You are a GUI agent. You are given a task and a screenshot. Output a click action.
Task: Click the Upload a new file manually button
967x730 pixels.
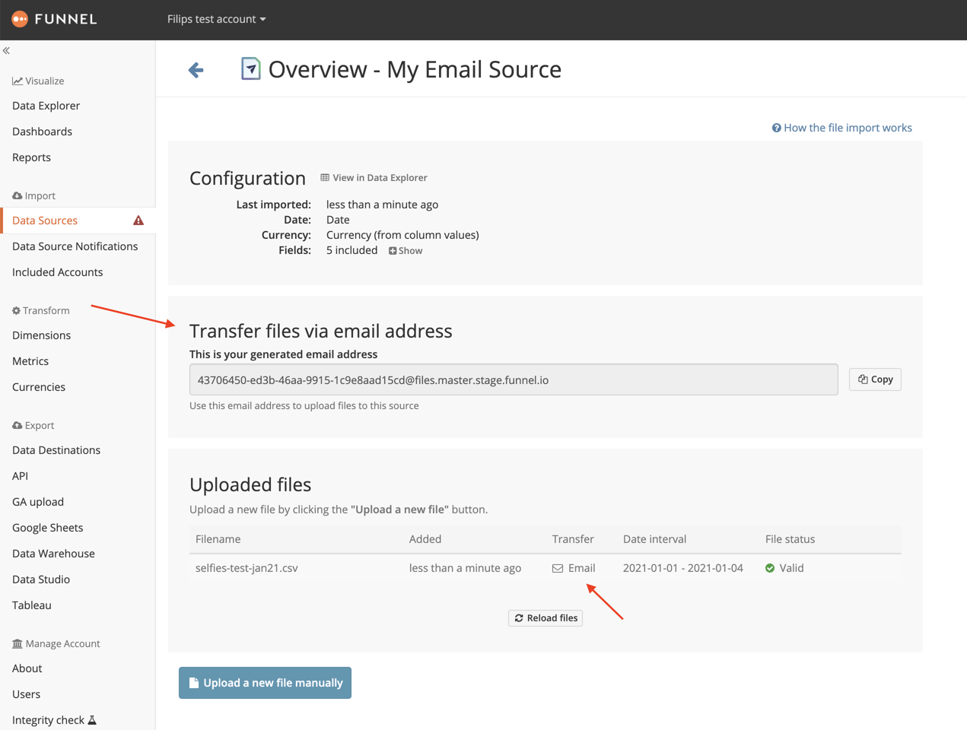pos(265,682)
